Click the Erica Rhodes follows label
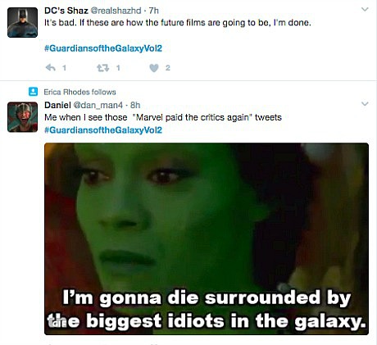The width and height of the screenshot is (377, 345). [79, 92]
